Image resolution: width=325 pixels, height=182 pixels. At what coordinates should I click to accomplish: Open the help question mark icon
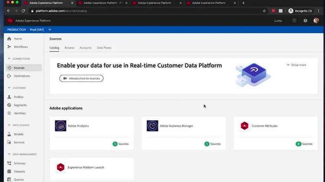pyautogui.click(x=305, y=20)
